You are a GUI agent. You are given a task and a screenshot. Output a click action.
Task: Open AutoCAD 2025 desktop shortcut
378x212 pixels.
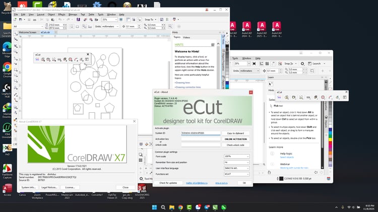[262, 29]
